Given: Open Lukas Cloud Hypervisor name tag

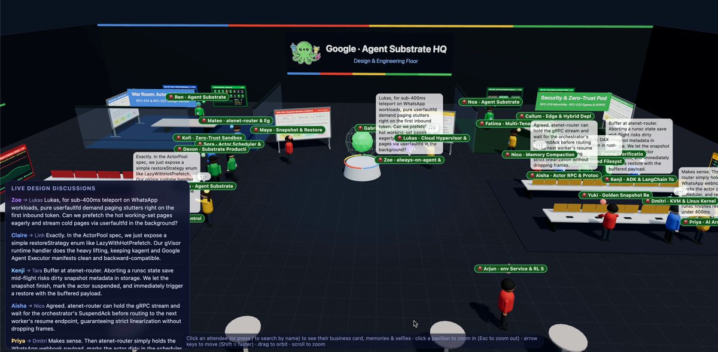Looking at the screenshot, I should 433,138.
